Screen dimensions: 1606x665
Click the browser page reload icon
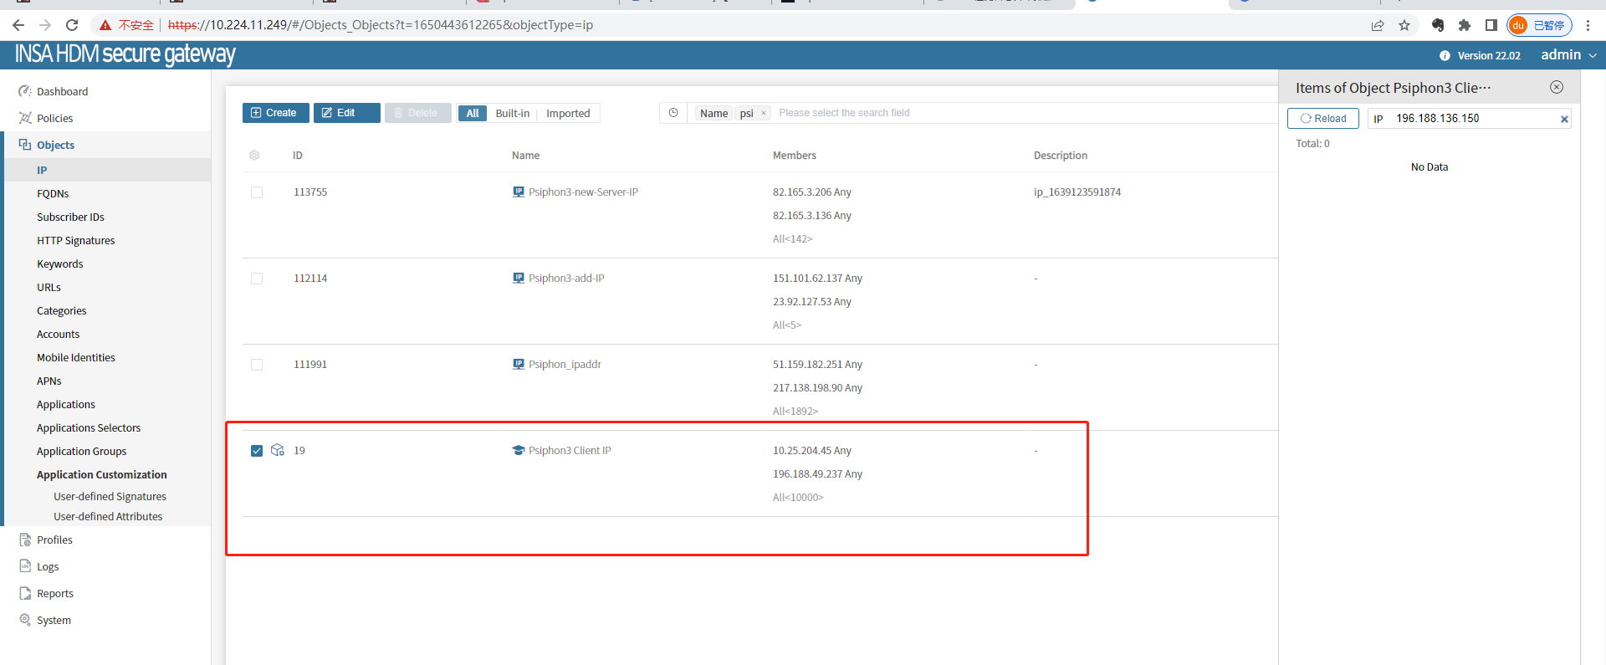tap(72, 25)
